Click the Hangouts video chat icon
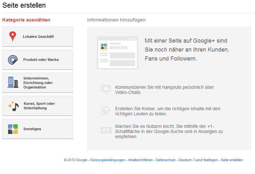Image resolution: width=255 pixels, height=174 pixels. (106, 89)
